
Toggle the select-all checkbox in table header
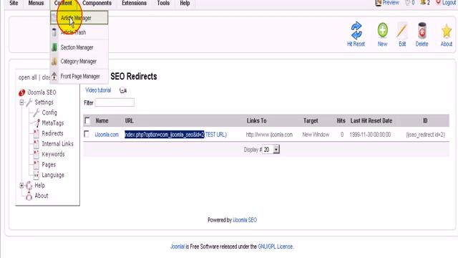pos(87,120)
